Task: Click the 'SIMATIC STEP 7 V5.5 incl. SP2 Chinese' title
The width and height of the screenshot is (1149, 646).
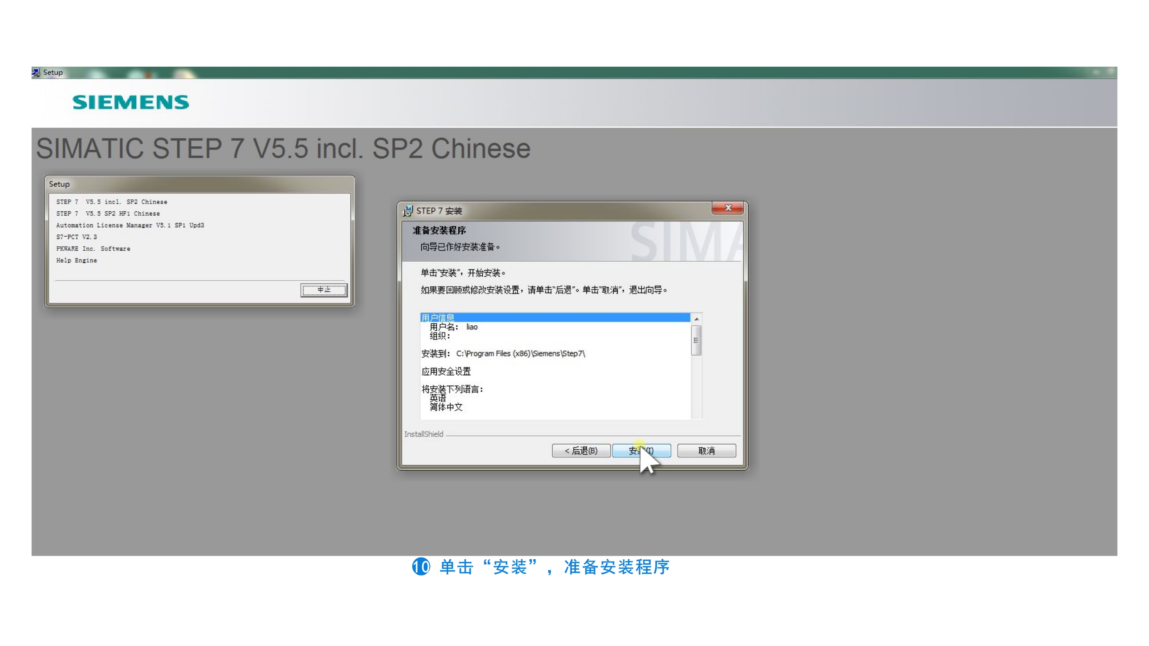Action: click(x=283, y=149)
